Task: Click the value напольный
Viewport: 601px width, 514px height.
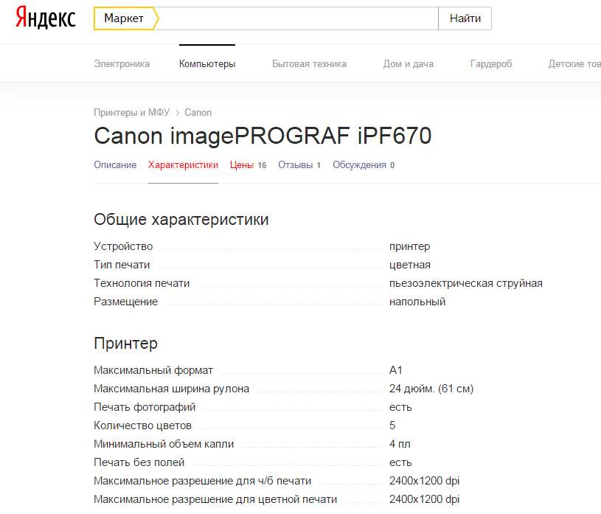Action: [x=417, y=302]
